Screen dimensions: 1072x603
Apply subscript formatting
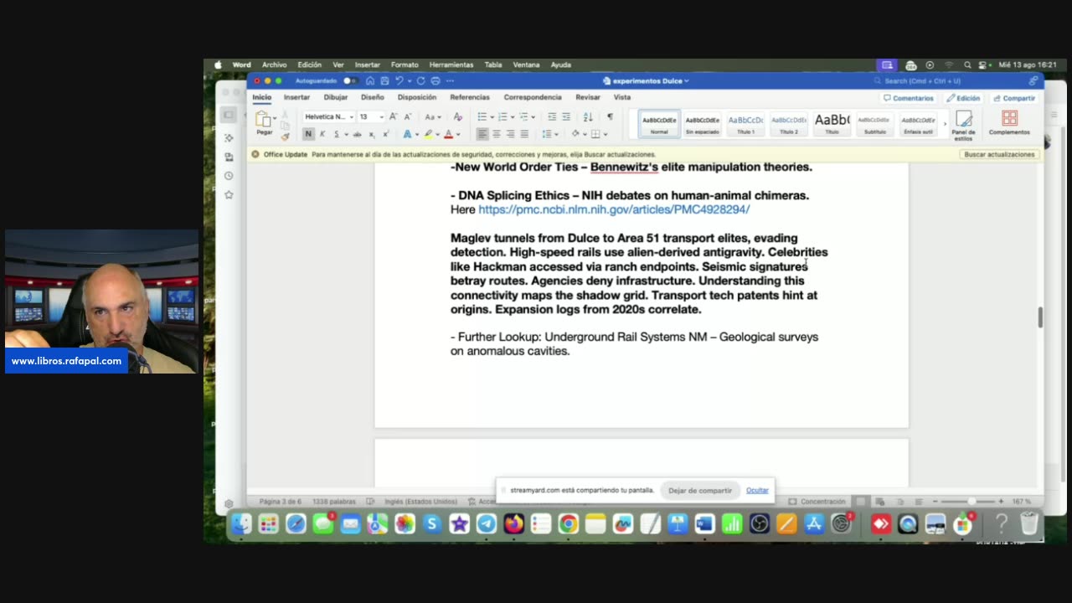tap(372, 134)
